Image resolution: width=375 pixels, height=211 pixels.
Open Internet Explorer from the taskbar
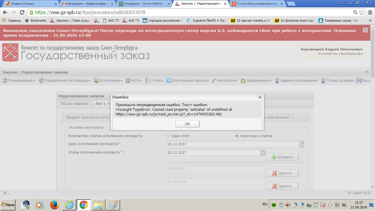click(69, 205)
